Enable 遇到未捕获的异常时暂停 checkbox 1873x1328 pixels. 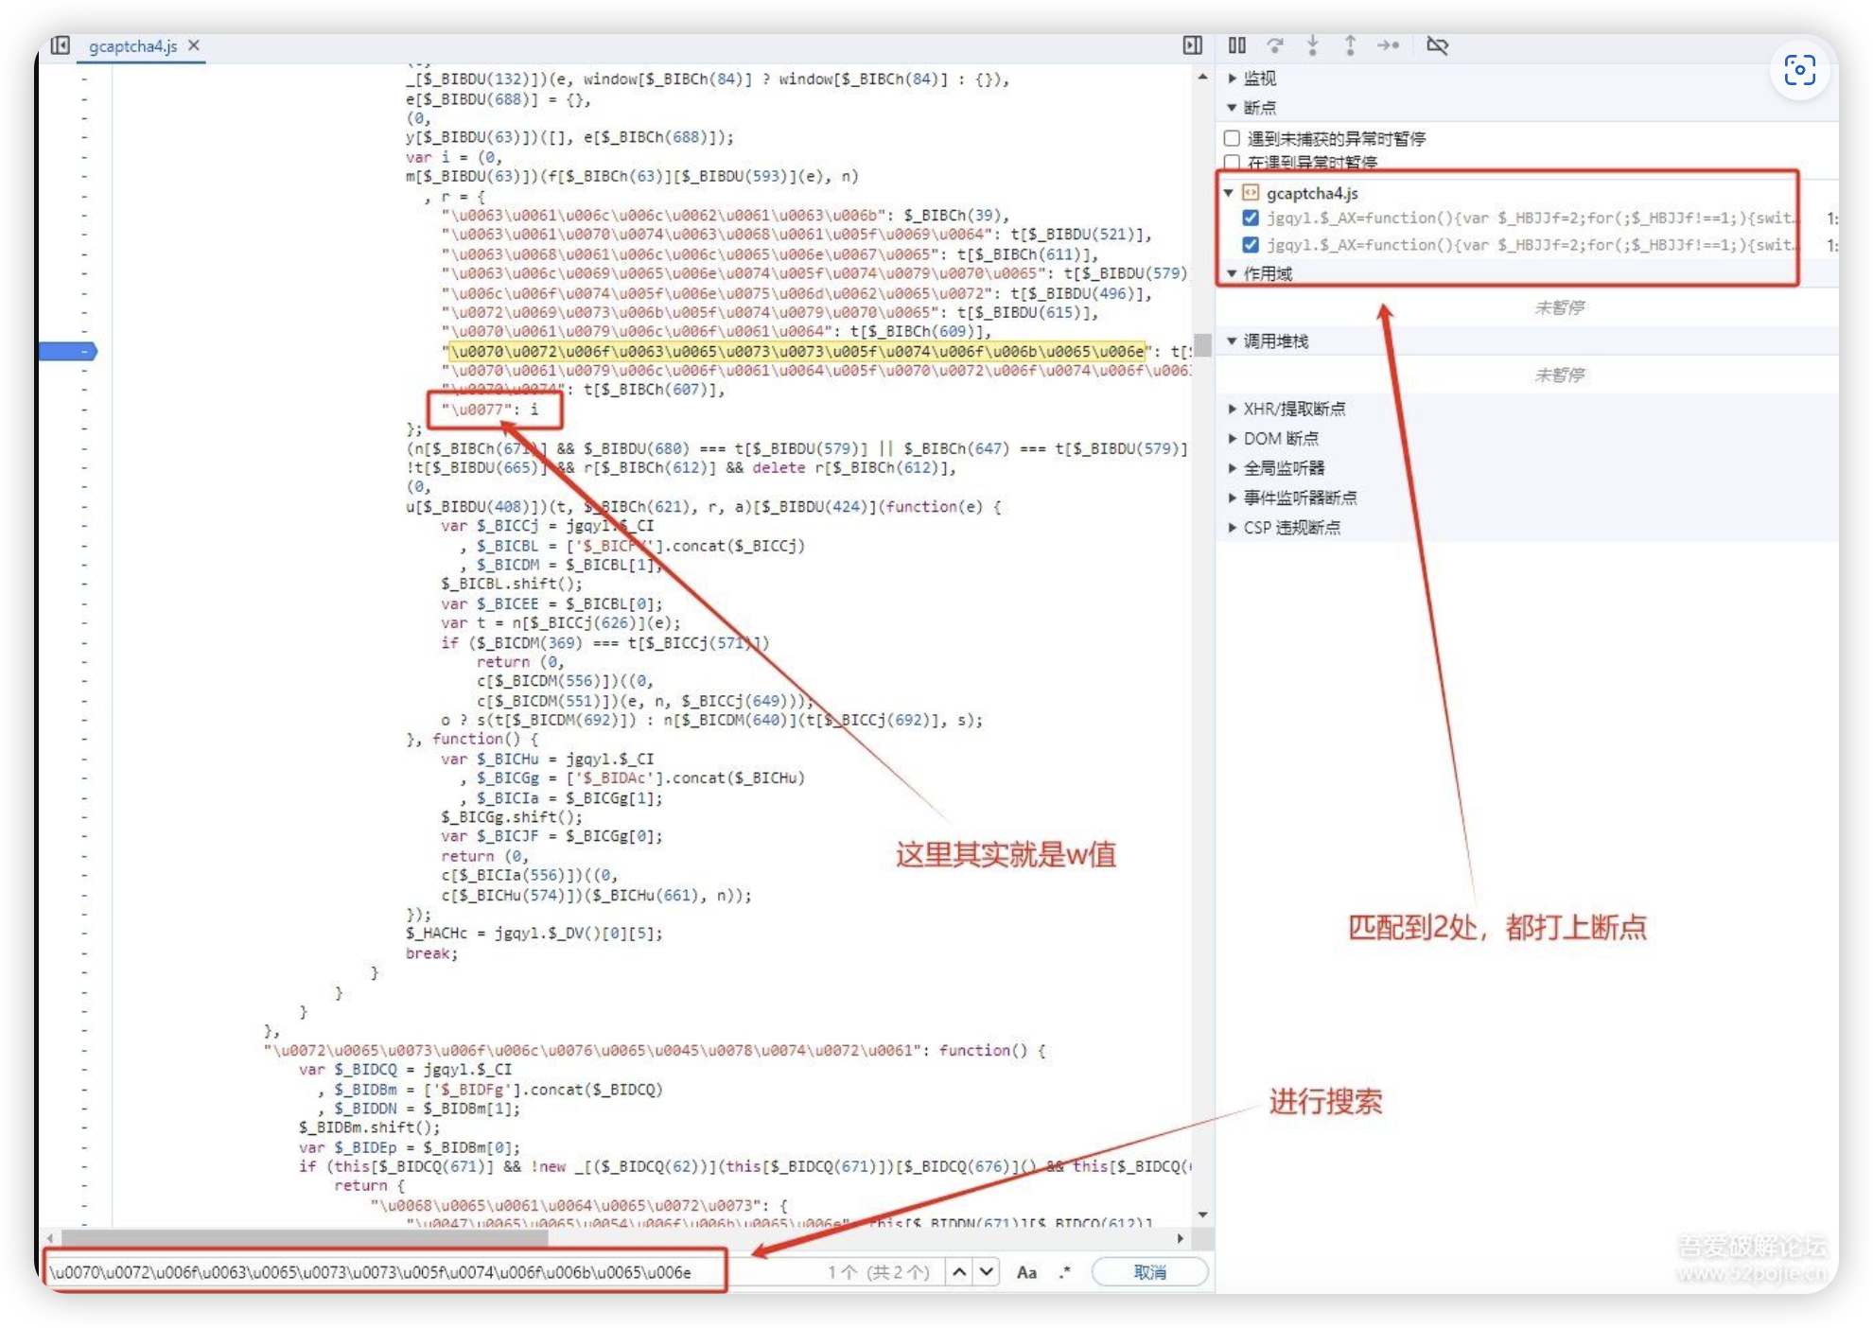pos(1232,139)
